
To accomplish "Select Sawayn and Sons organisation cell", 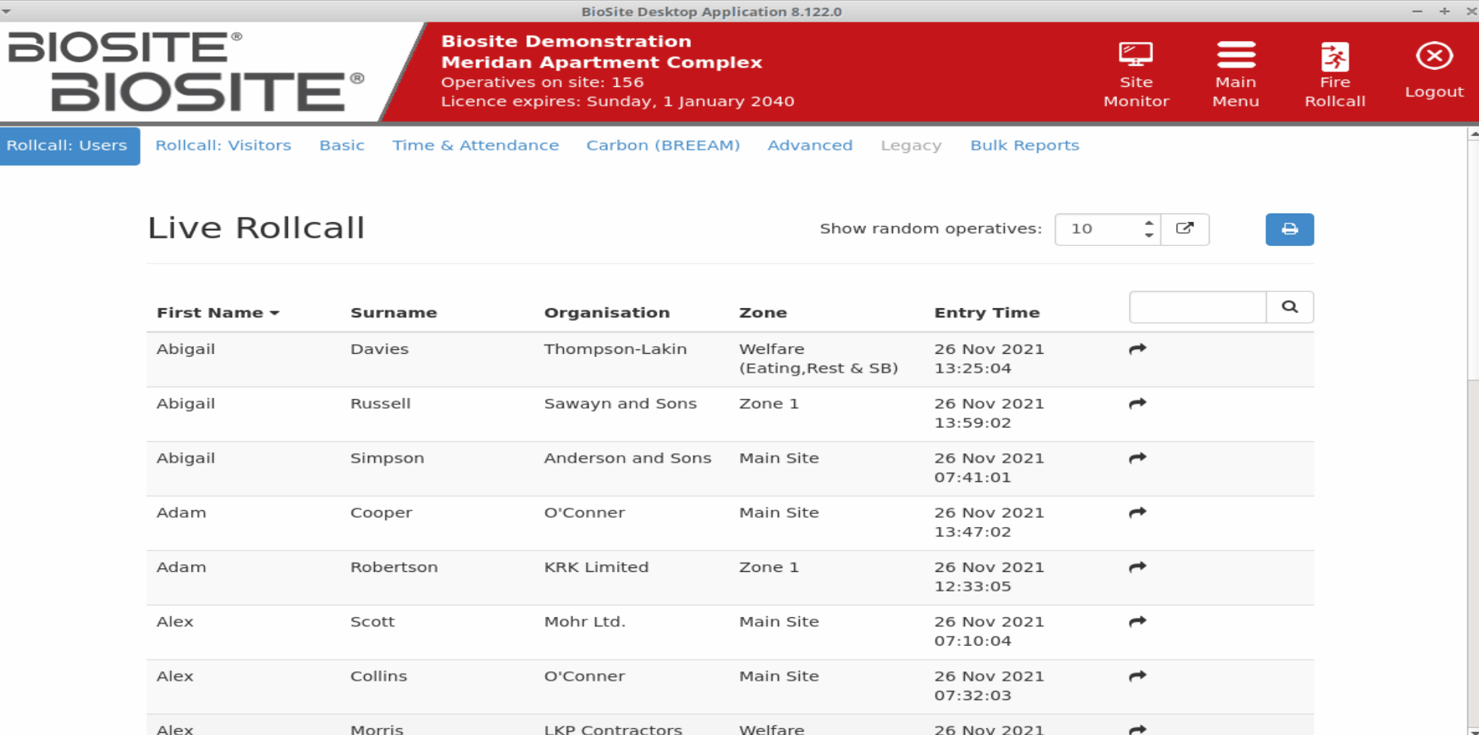I will (620, 404).
